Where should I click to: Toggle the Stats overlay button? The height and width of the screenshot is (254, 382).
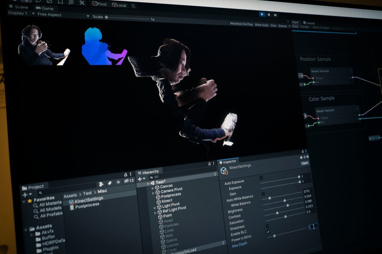coord(273,25)
